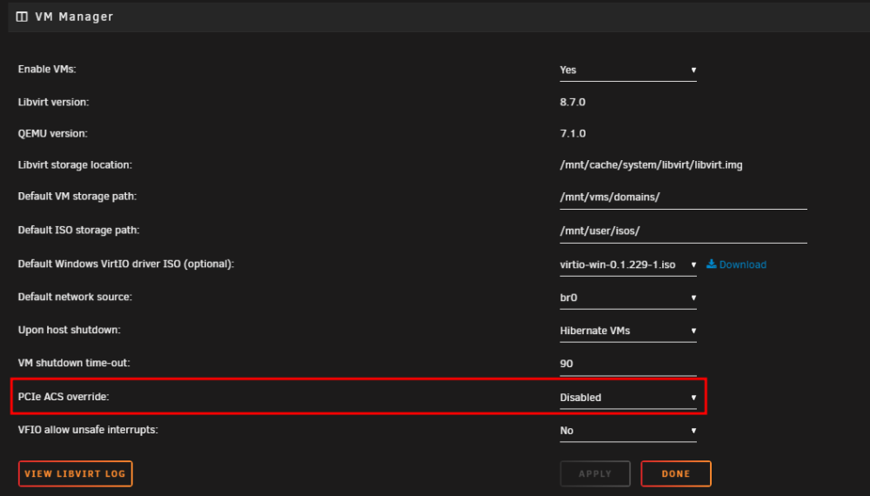
Task: Click the VFIO allow unsafe interrupts label
Action: [88, 429]
